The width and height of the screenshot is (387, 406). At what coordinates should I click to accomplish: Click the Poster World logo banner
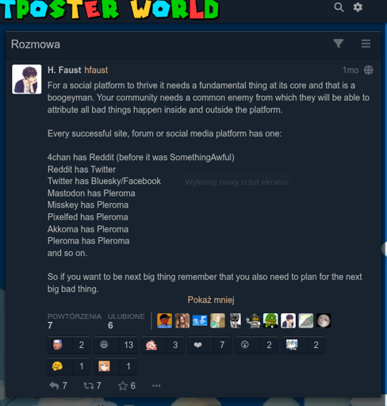(x=109, y=9)
